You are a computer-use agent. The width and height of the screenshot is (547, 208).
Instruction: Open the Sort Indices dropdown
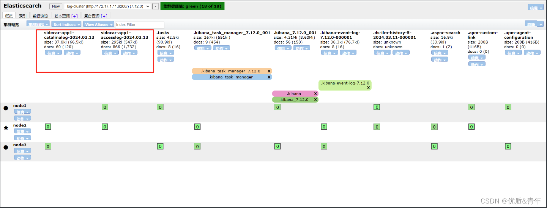click(66, 24)
